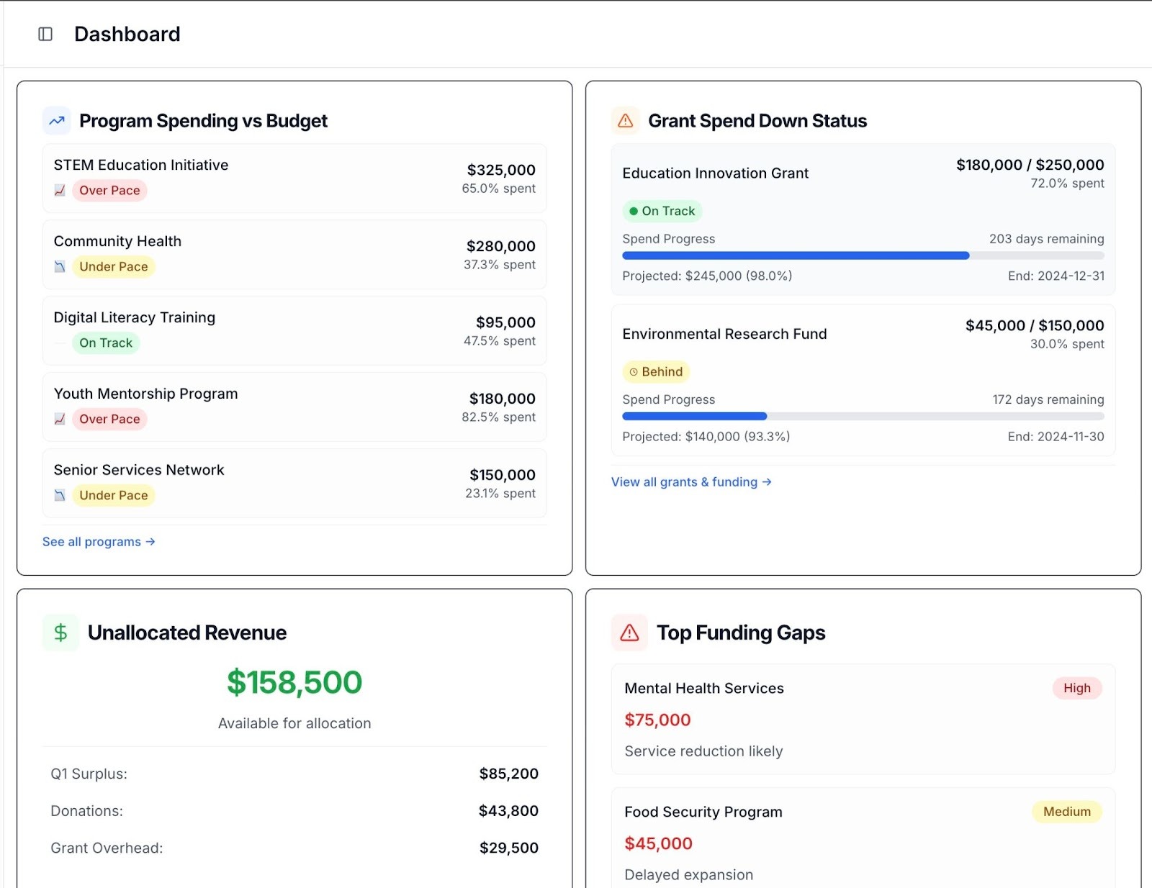Expand the Community Health program row
1152x888 pixels.
click(x=294, y=253)
